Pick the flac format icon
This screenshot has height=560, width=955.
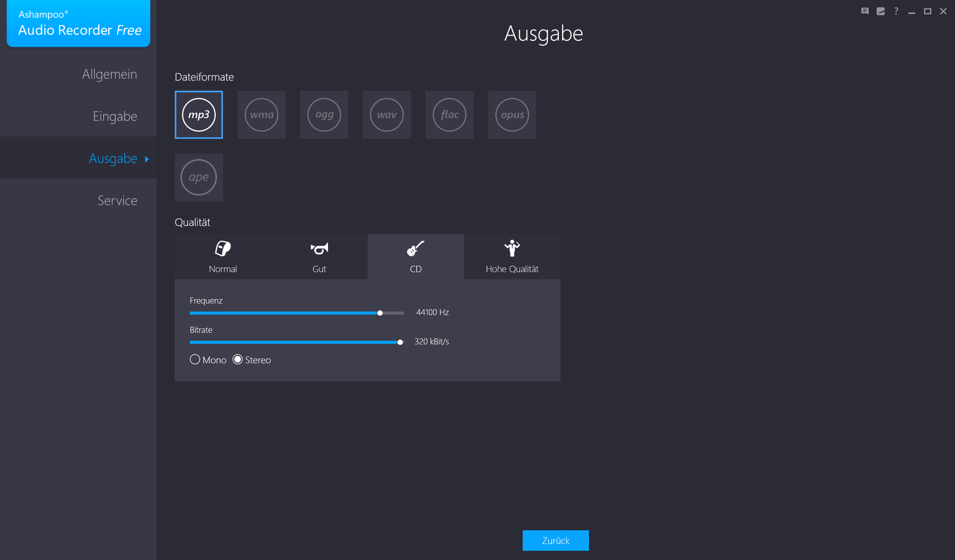pyautogui.click(x=449, y=115)
